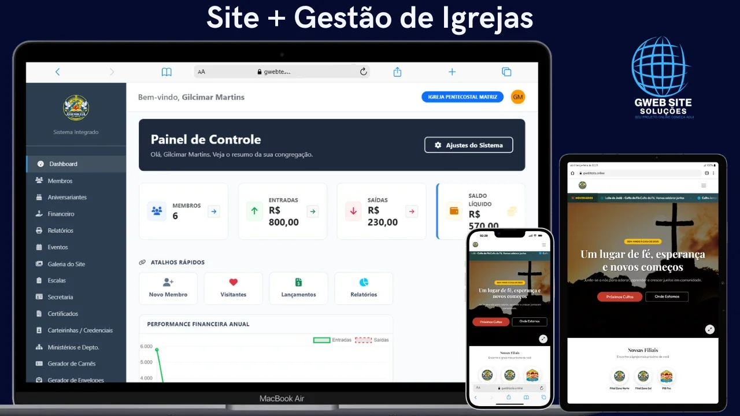Open Certificados in the sidebar

point(76,314)
